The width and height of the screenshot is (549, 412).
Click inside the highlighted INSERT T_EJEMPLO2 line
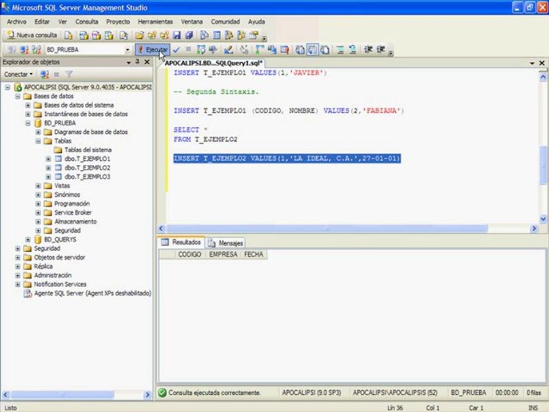pyautogui.click(x=287, y=159)
